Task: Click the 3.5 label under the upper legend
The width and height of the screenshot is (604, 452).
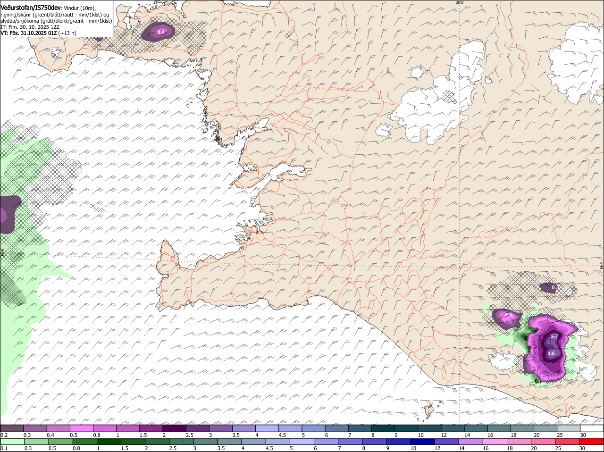Action: (236, 435)
